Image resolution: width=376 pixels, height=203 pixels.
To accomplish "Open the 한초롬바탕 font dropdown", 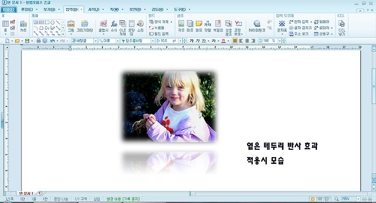I will (x=152, y=41).
